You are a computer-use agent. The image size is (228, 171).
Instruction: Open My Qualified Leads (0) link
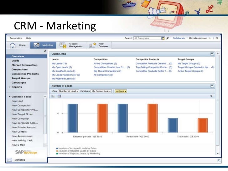pyautogui.click(x=64, y=71)
